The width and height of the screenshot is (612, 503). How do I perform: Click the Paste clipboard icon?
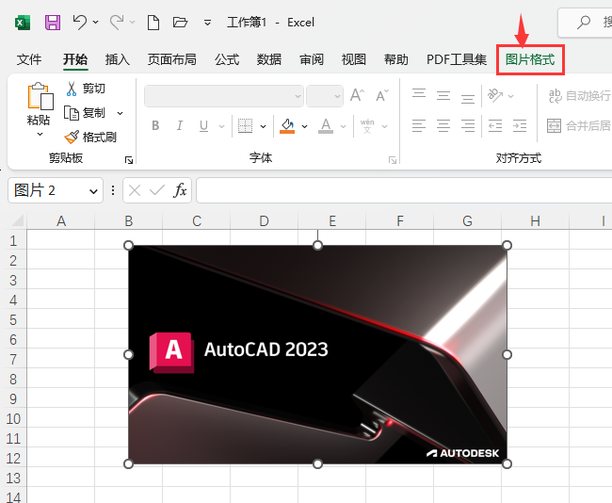[x=40, y=96]
